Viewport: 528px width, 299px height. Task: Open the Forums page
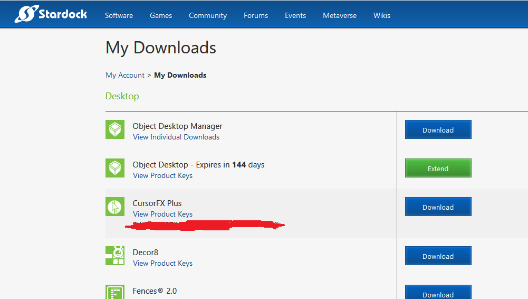coord(256,15)
